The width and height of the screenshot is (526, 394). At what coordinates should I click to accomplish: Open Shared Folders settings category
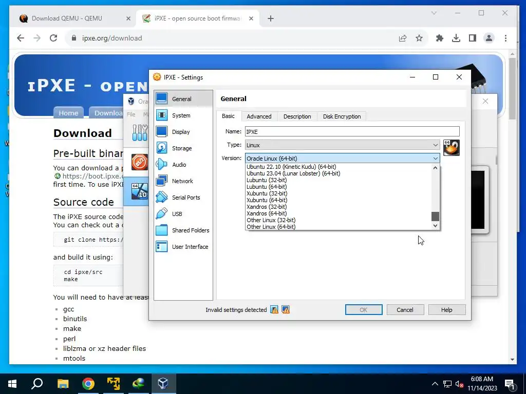point(183,230)
